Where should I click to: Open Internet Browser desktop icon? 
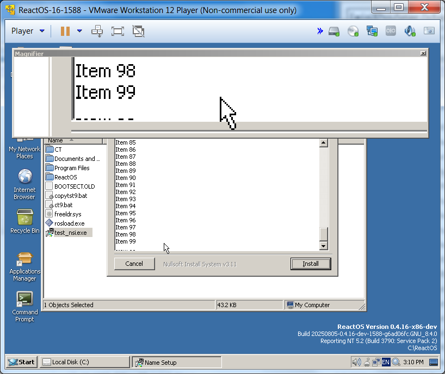coord(24,184)
